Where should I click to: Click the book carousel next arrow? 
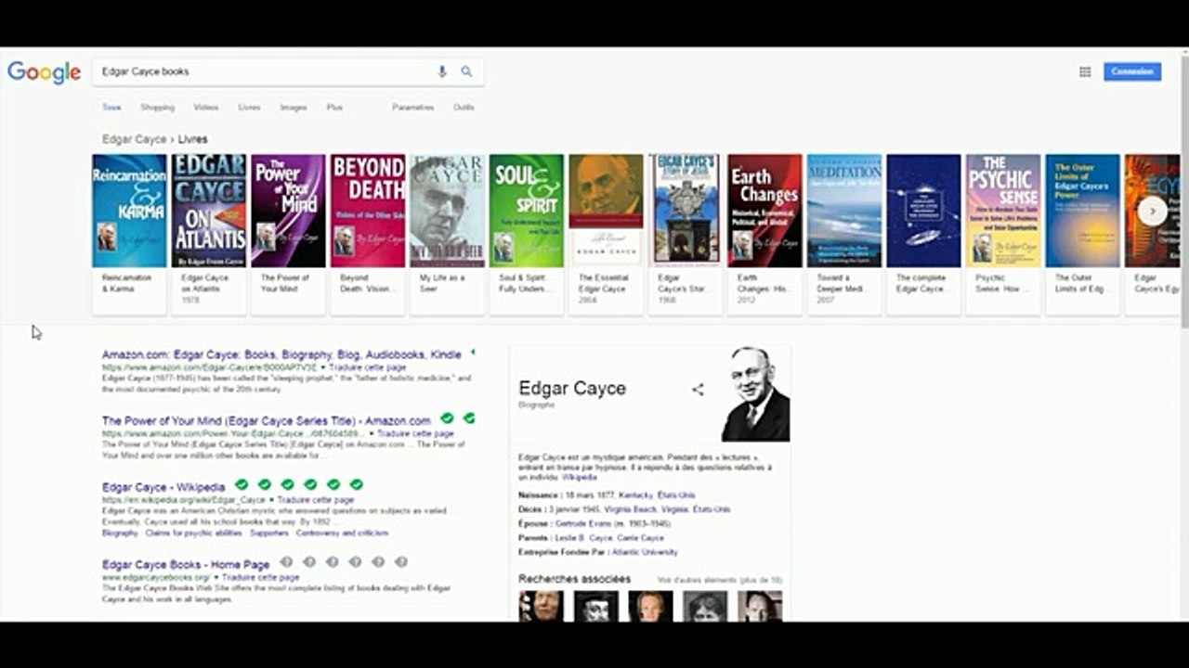pyautogui.click(x=1152, y=211)
